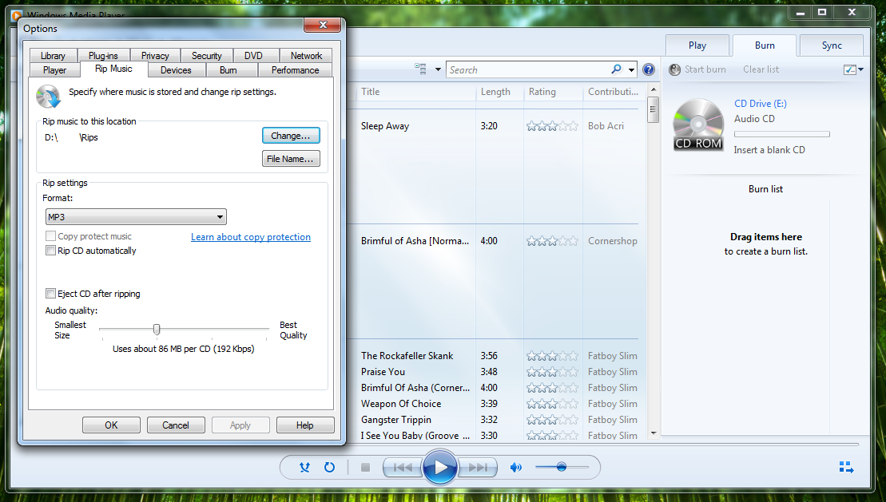Confirm options with the OK button
Viewport: 886px width, 502px height.
[111, 425]
